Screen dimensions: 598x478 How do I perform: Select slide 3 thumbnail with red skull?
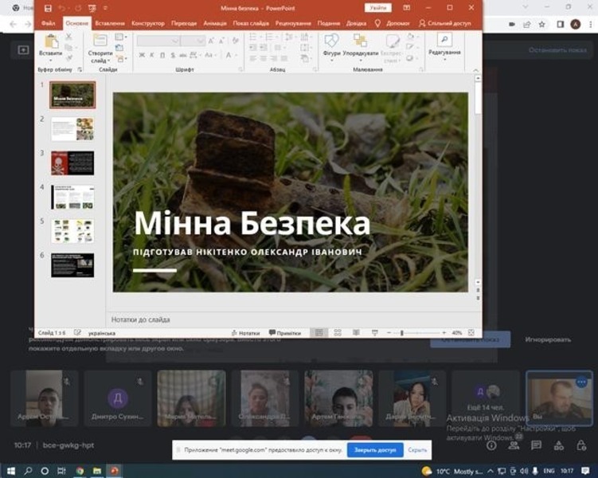coord(72,163)
